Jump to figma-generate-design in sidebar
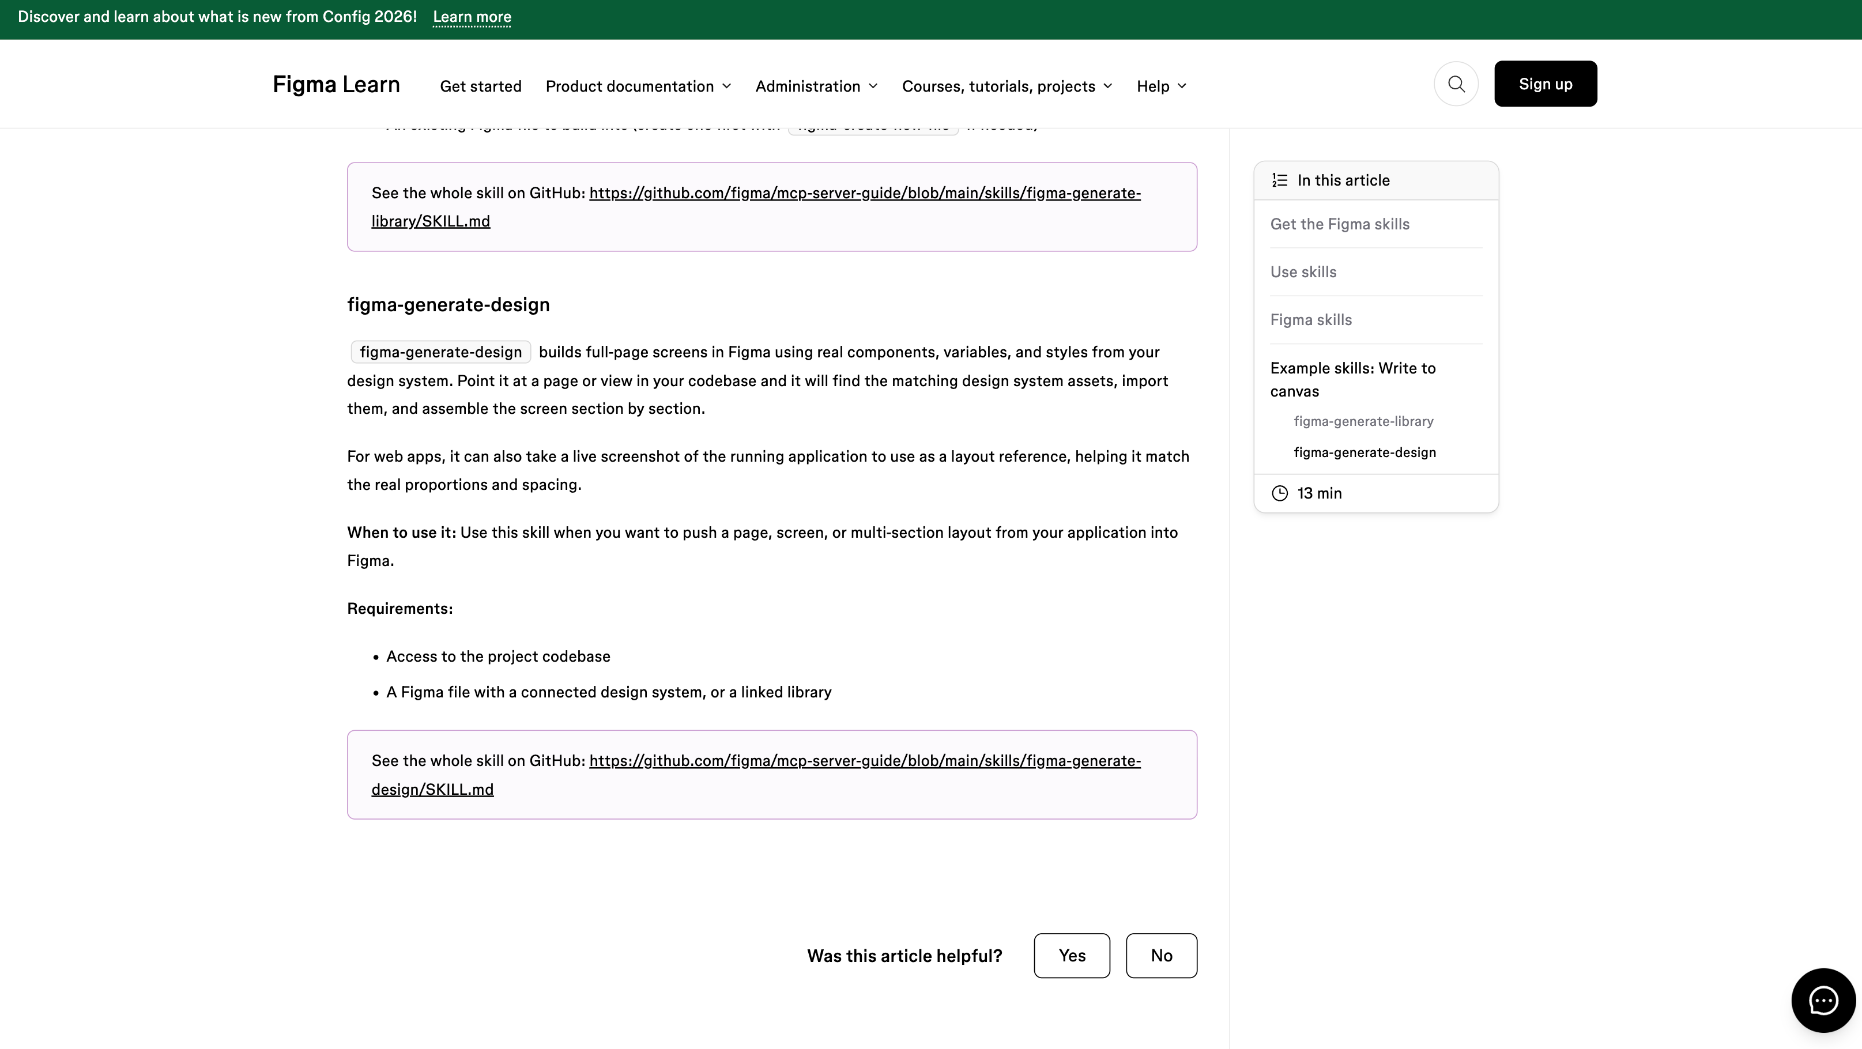Viewport: 1862px width, 1049px height. 1365,452
